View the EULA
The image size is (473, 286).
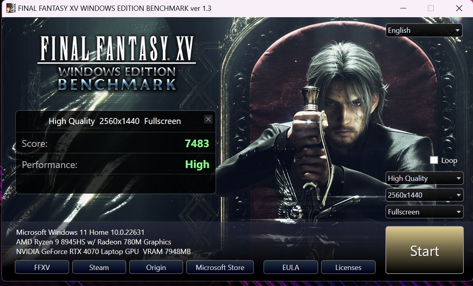291,268
